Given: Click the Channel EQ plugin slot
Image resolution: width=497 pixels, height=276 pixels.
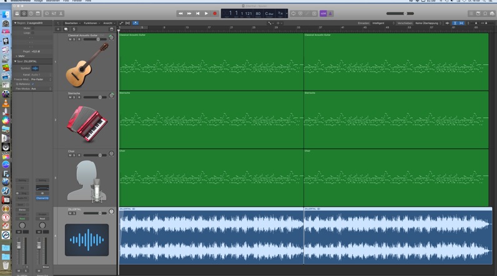Looking at the screenshot, I should click(42, 198).
